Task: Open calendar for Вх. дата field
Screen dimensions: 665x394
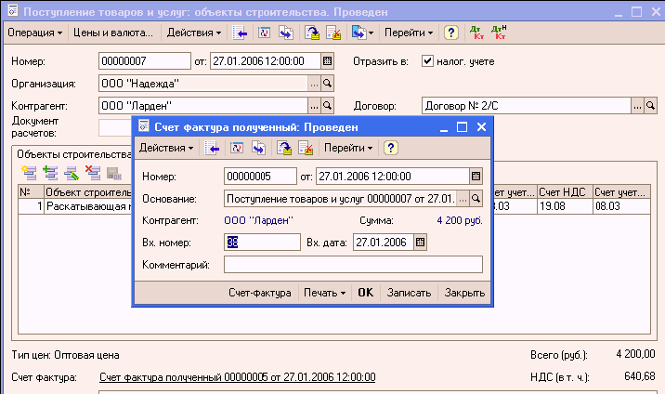Action: coord(420,242)
